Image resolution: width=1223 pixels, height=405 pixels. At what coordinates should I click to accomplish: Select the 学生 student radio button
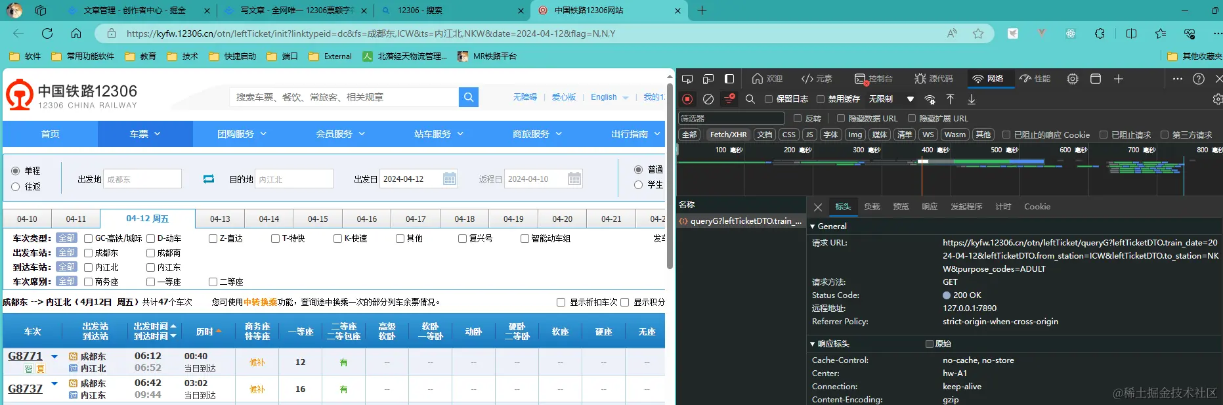(x=638, y=185)
